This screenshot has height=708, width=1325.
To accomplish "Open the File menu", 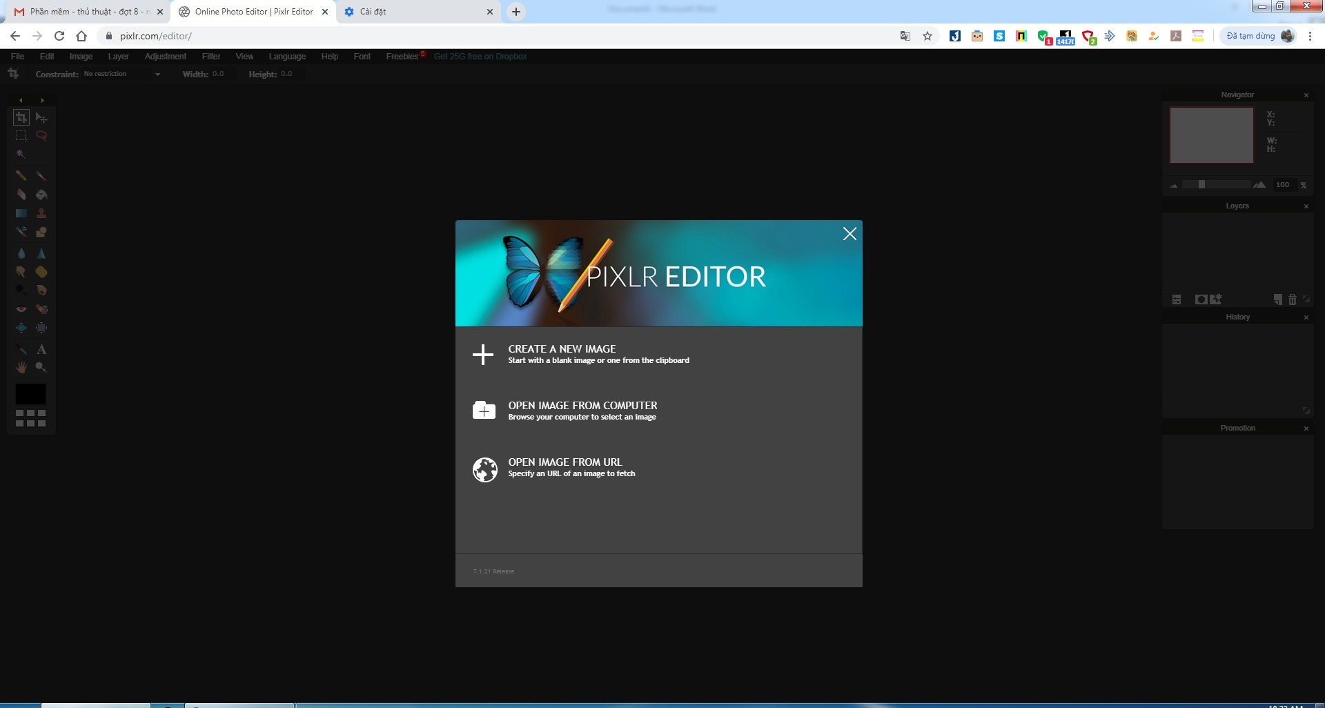I will tap(18, 57).
